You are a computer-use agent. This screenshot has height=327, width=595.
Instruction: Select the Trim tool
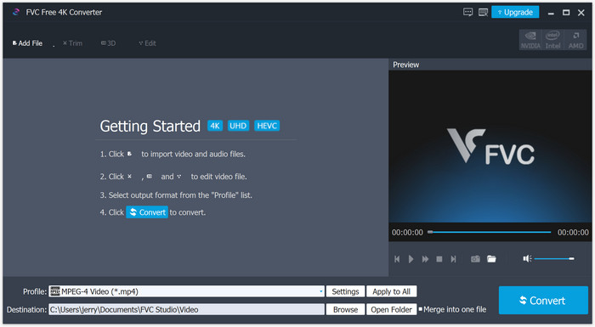point(72,43)
